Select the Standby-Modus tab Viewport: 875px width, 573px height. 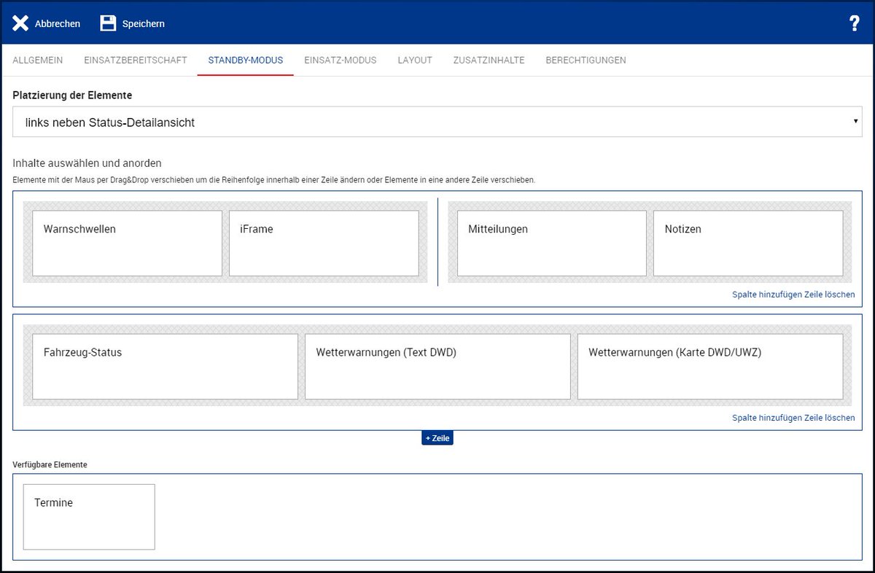tap(246, 60)
